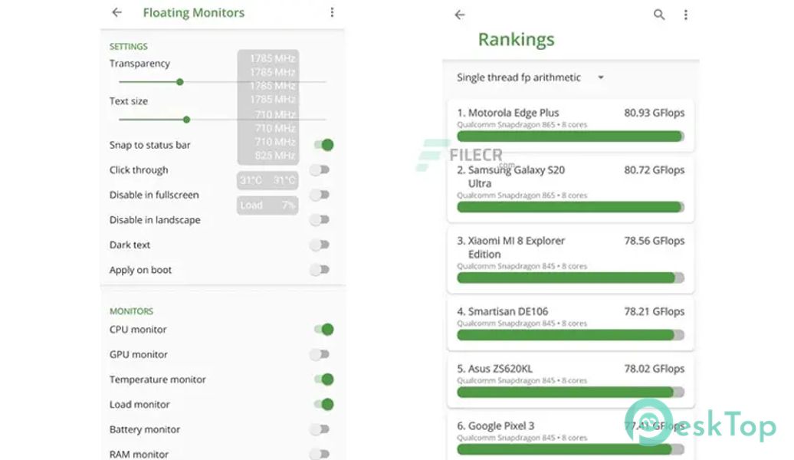Toggle Snap to status bar switch
The width and height of the screenshot is (794, 460).
(323, 145)
